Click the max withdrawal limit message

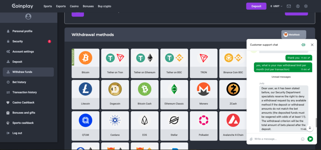point(283,67)
